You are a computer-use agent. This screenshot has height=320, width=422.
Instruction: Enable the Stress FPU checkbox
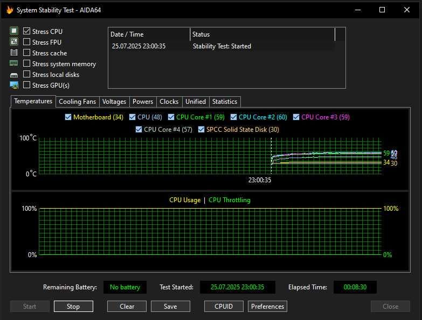coord(26,42)
